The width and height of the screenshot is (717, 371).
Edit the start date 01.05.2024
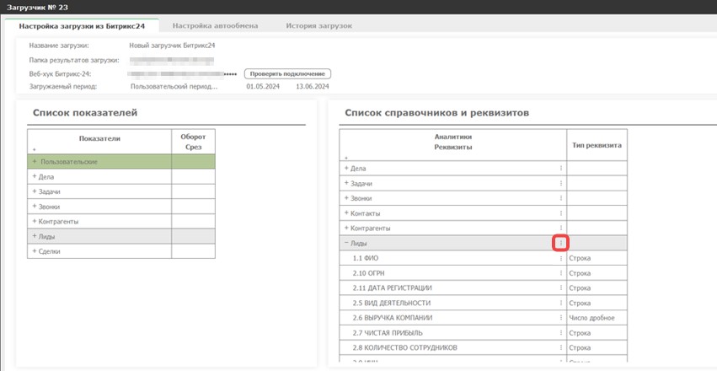click(263, 86)
